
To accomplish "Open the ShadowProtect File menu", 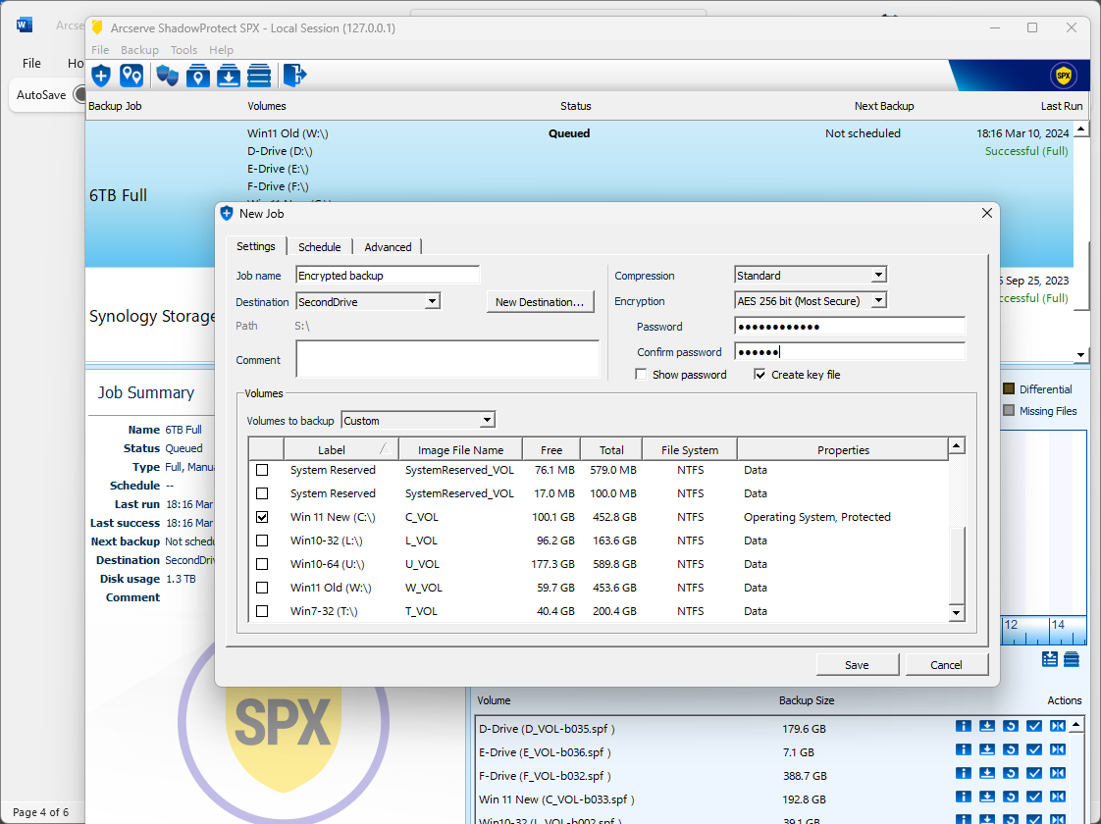I will [100, 50].
